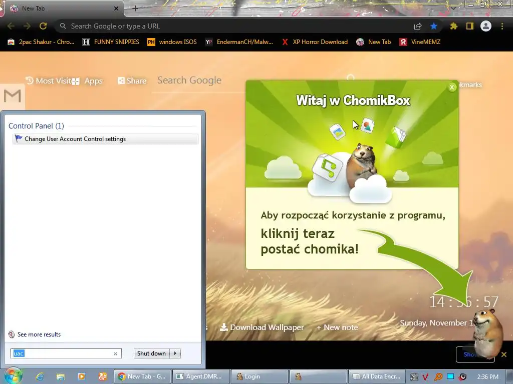Open a new tab with the plus button
The image size is (513, 384).
click(x=135, y=8)
